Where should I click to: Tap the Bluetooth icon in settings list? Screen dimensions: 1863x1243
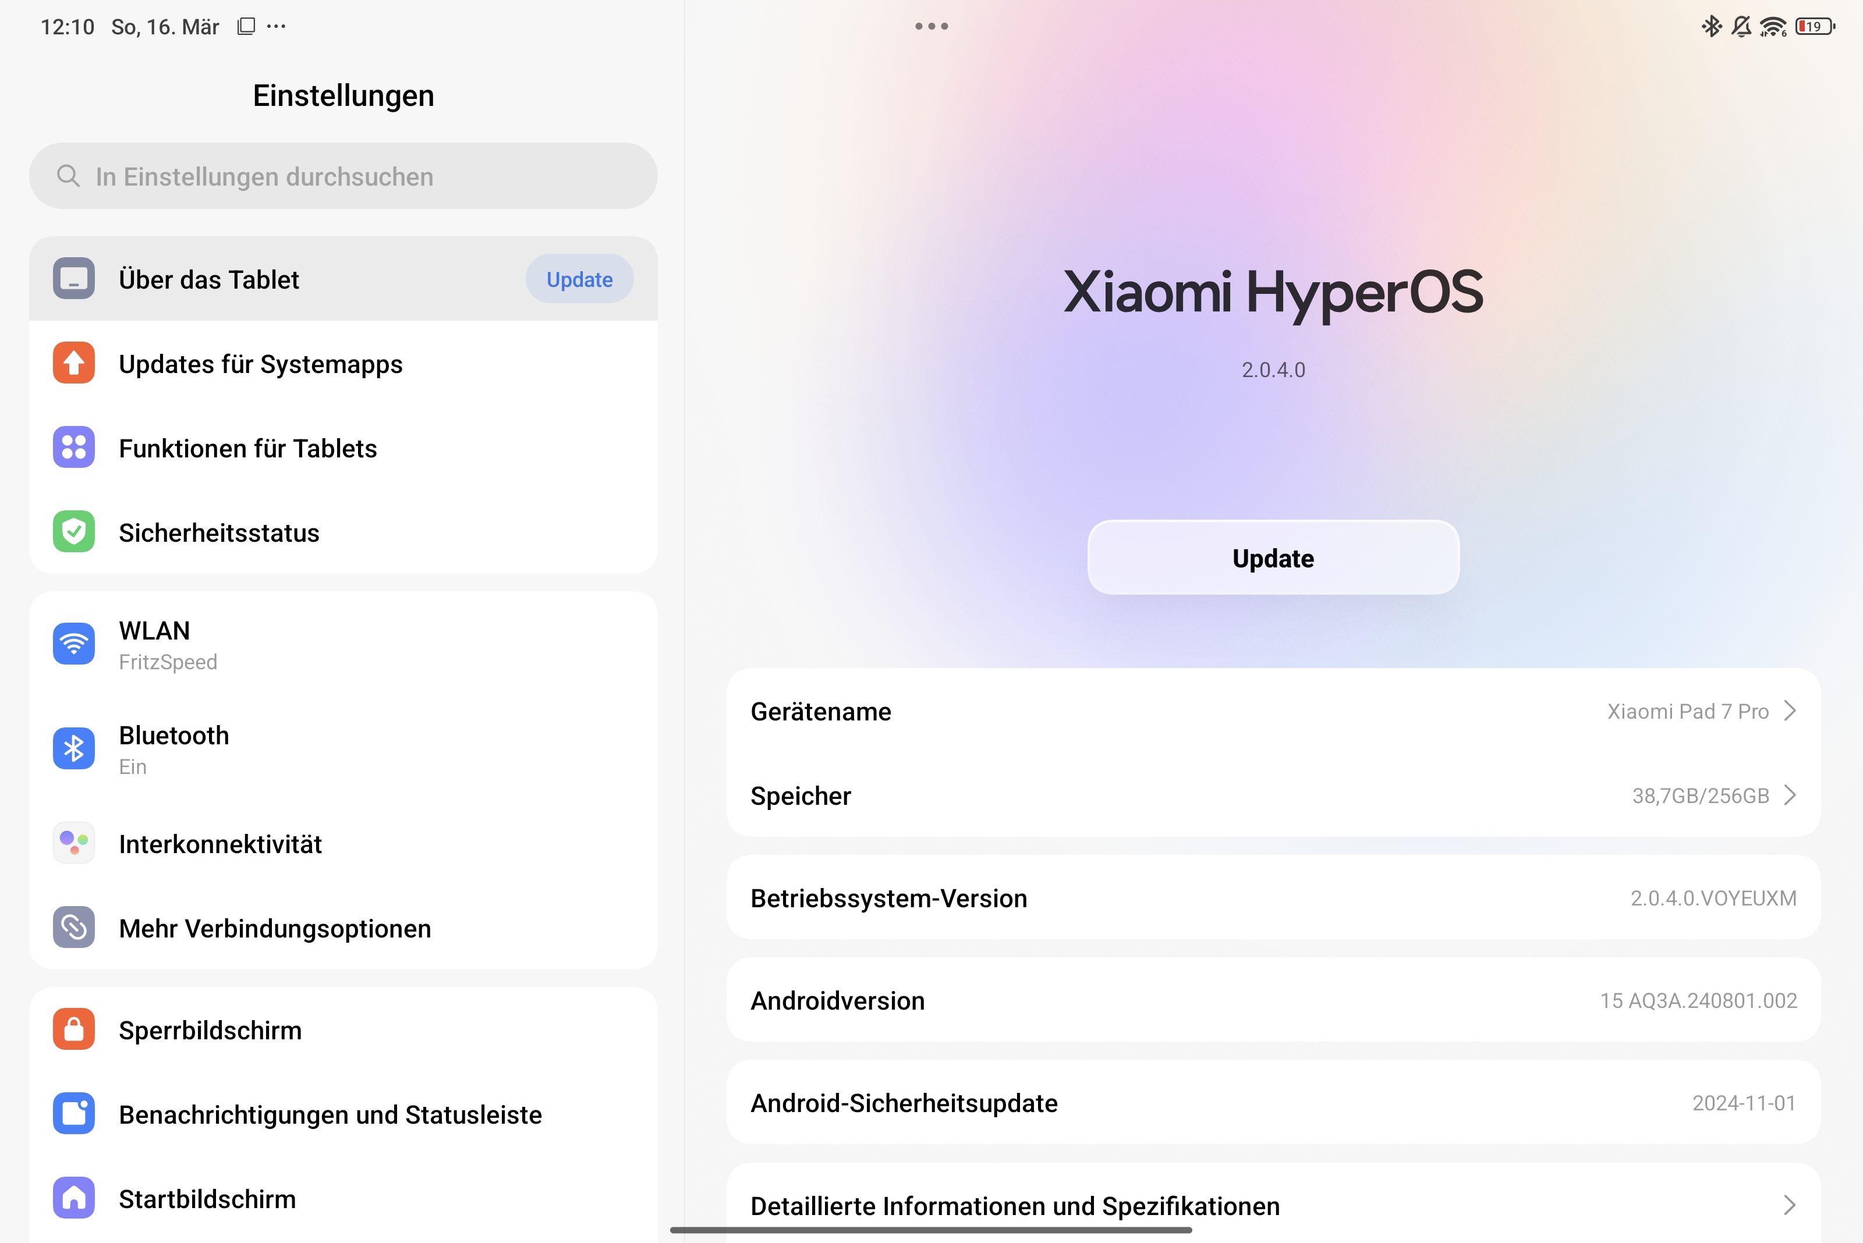[74, 748]
